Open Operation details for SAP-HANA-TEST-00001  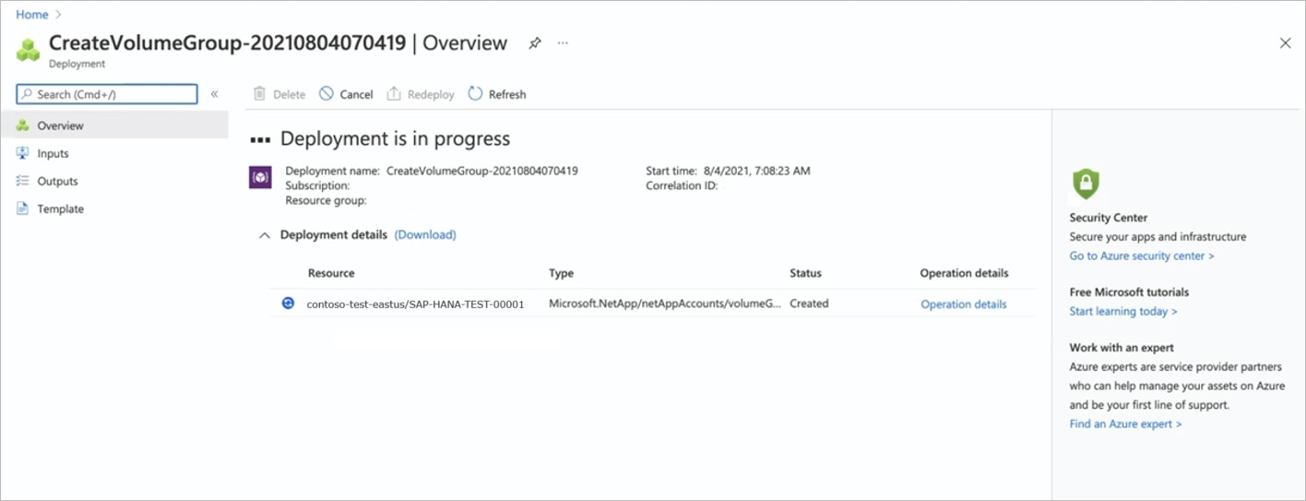[964, 304]
